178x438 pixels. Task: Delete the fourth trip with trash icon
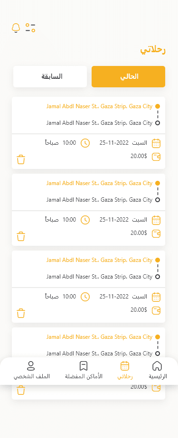point(21,390)
